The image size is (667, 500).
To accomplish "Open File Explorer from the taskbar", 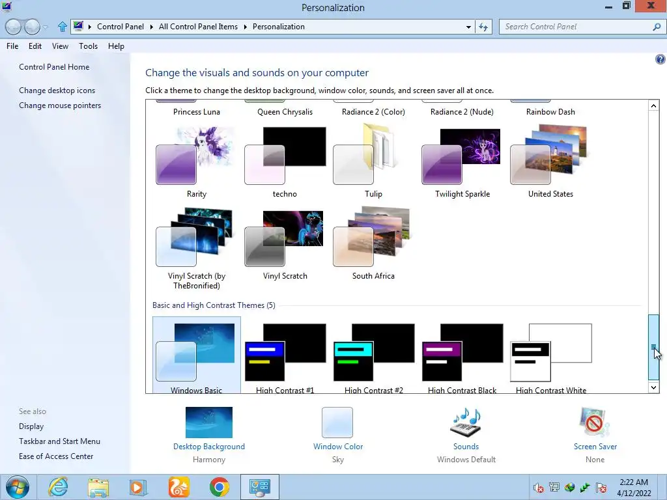I will point(98,487).
